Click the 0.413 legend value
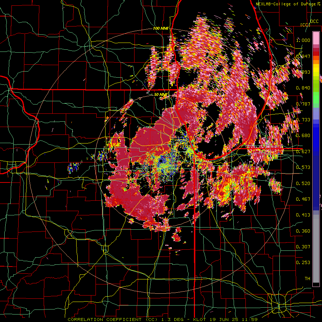Viewport: 322px width, 322px height. [x=303, y=215]
